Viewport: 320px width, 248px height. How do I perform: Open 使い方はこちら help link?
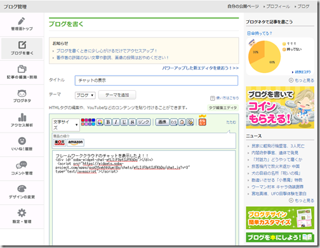(227, 98)
